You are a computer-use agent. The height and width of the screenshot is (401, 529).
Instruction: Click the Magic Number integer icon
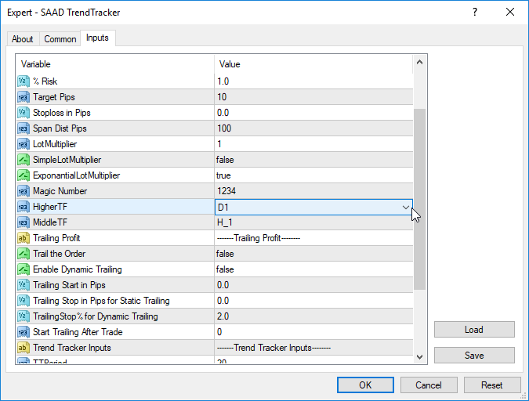[x=23, y=191]
